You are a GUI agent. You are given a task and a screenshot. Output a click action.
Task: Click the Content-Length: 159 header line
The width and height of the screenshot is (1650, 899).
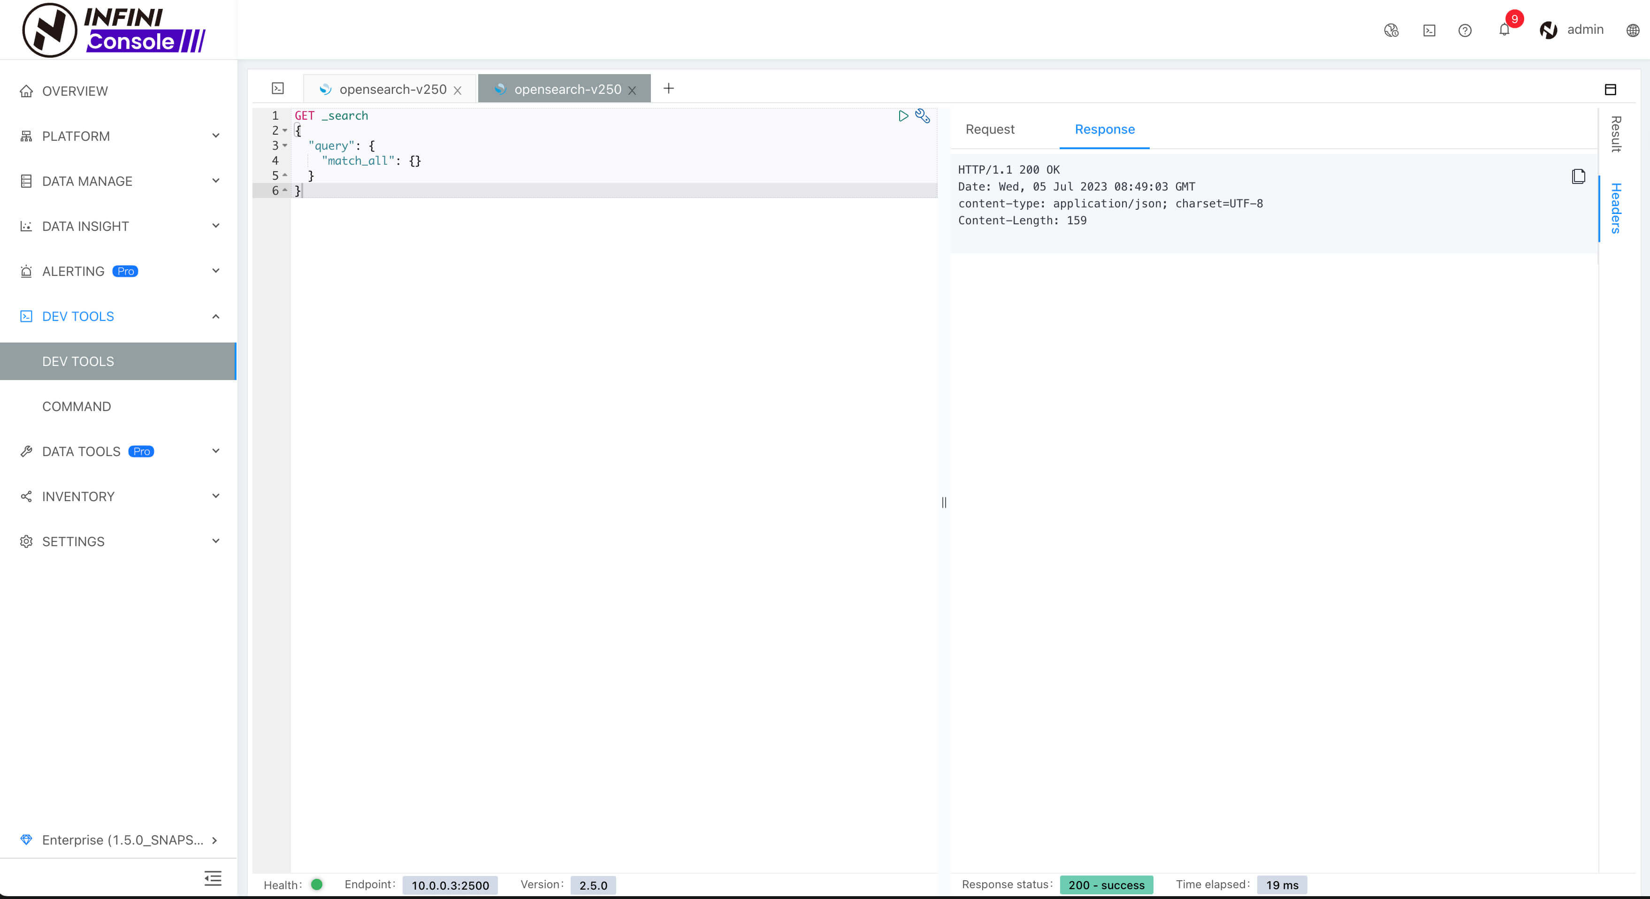pyautogui.click(x=1022, y=220)
